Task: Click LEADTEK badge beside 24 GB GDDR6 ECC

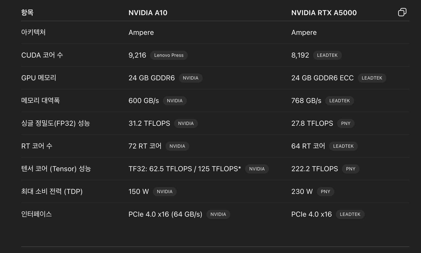Action: [372, 78]
